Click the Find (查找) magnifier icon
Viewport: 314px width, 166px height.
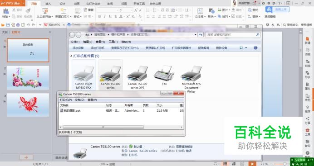point(250,10)
